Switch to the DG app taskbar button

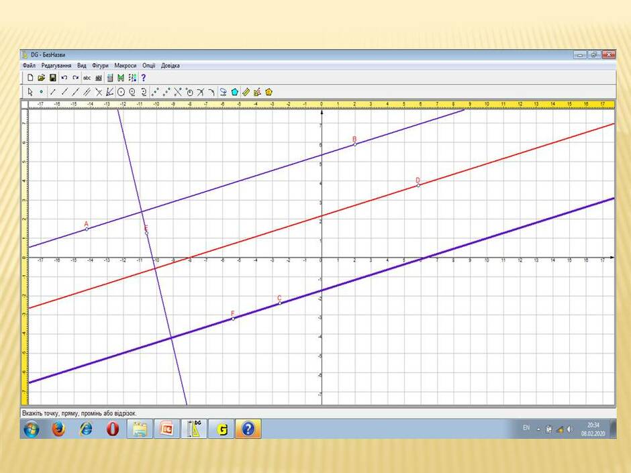point(194,429)
